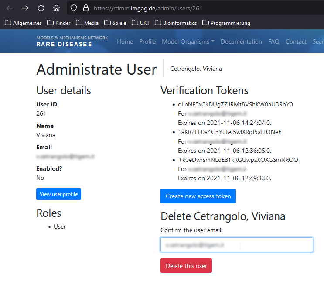
Task: Click the Name value Viviana
Action: 46,135
